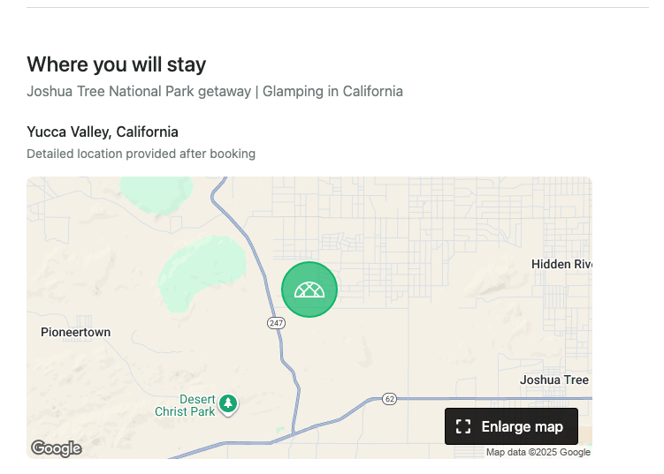This screenshot has width=664, height=474.
Task: Open the Map data ©2025 Google attribution
Action: coord(538,453)
